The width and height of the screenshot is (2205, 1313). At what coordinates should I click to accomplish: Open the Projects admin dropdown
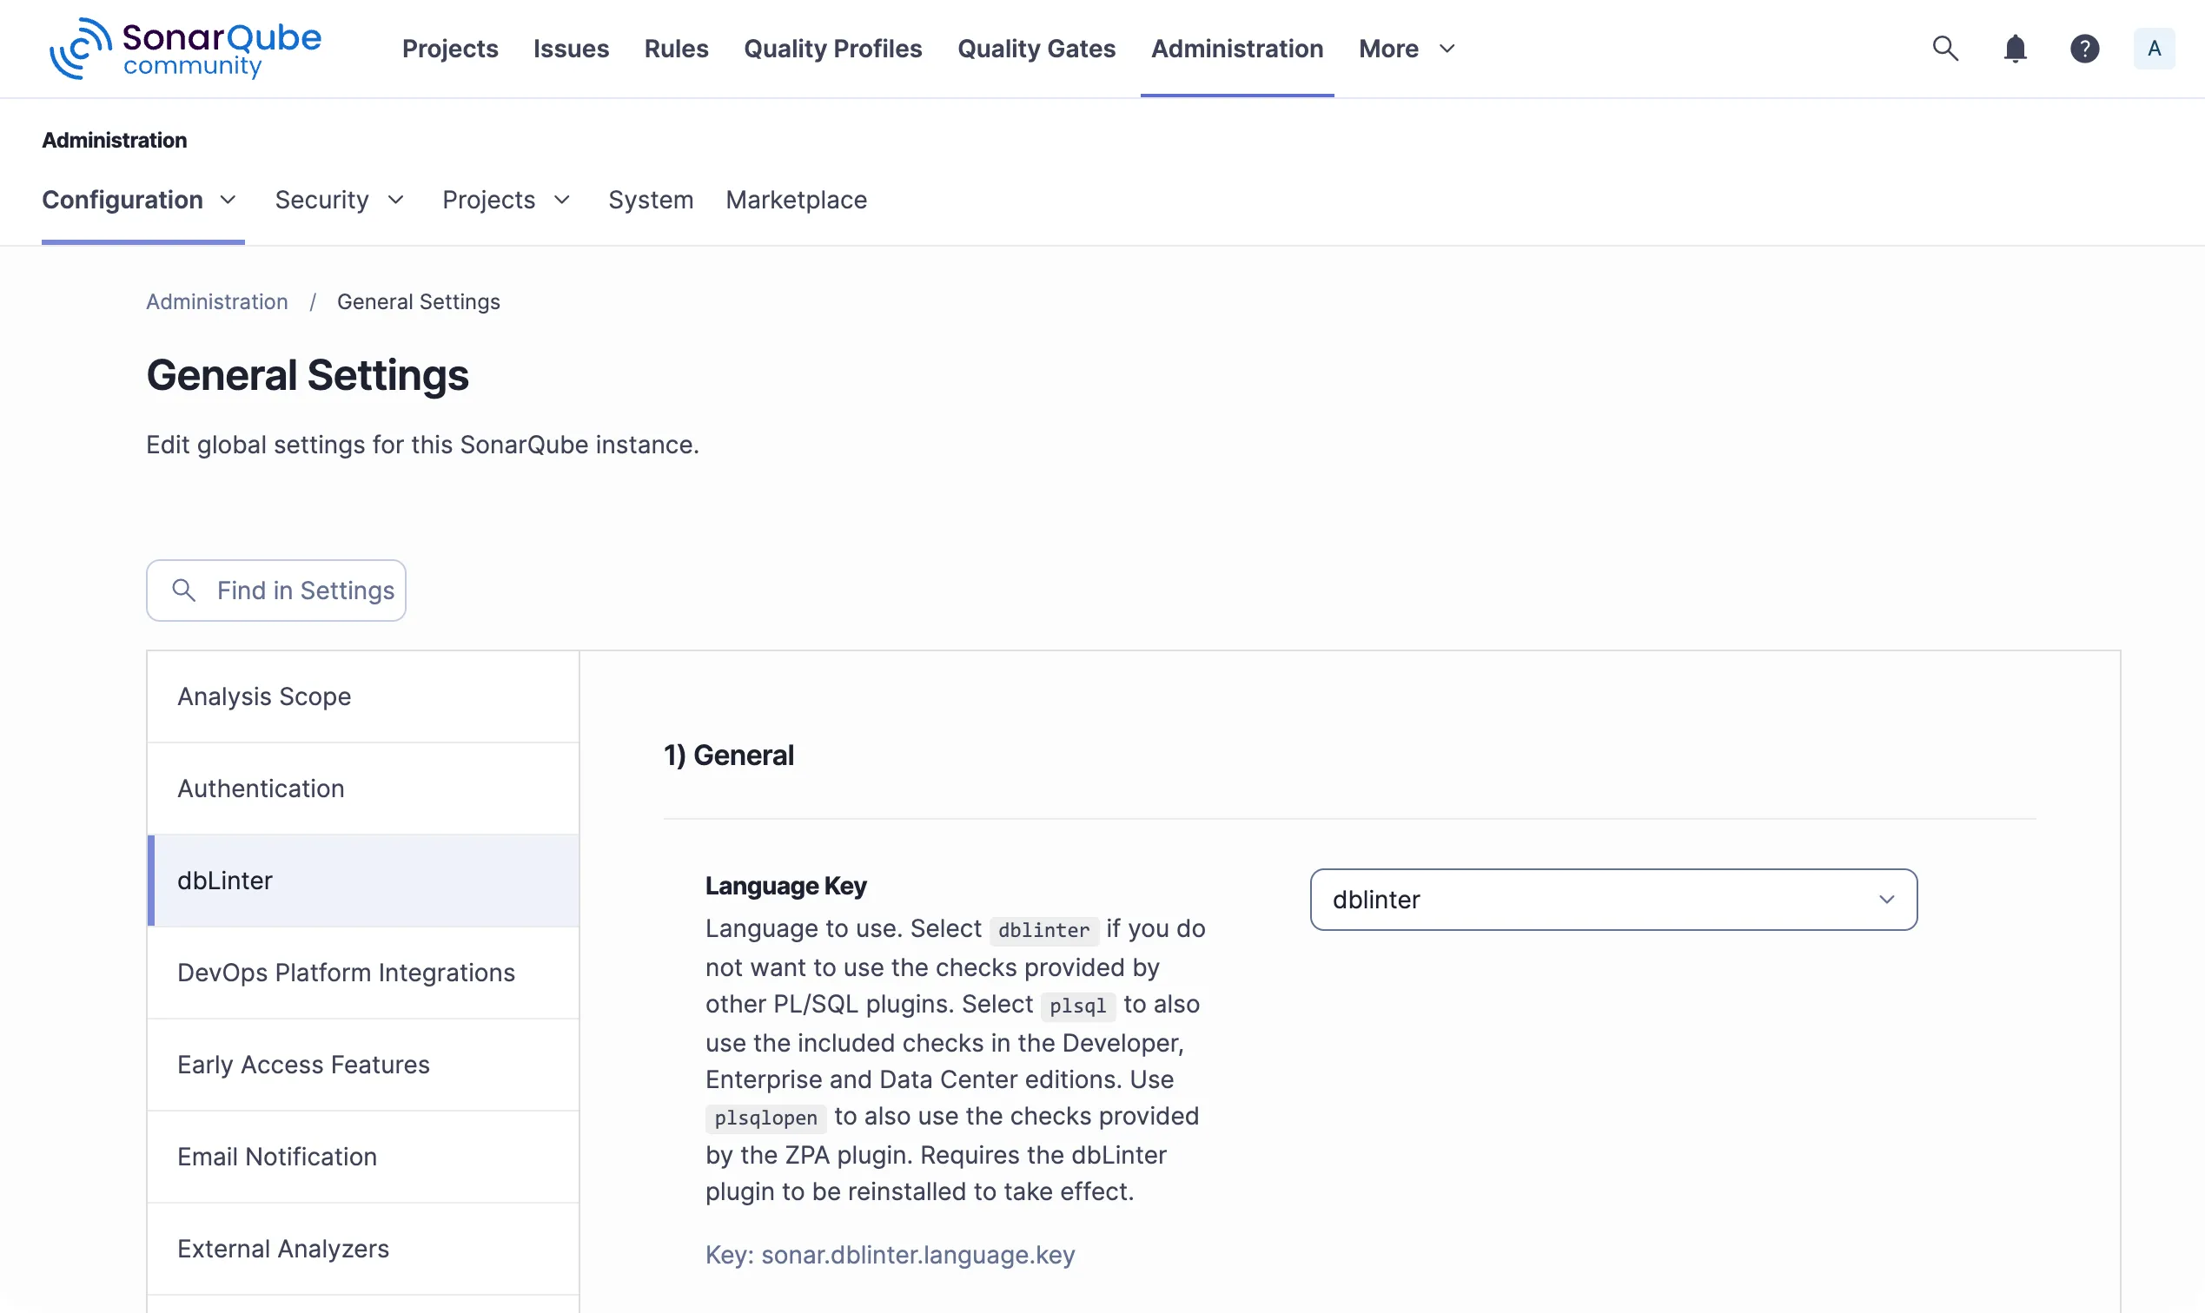[x=506, y=200]
